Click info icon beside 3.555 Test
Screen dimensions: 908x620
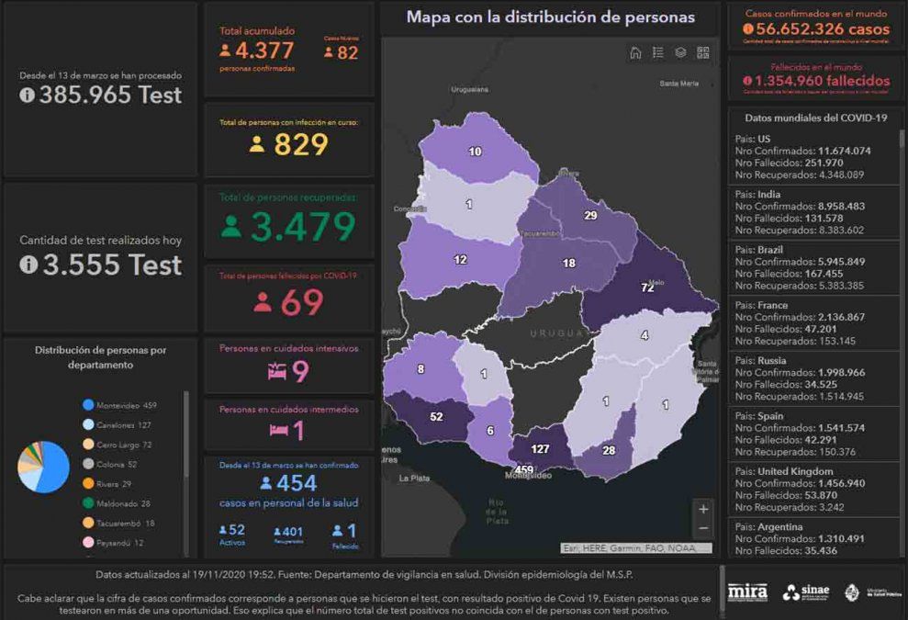click(x=28, y=265)
